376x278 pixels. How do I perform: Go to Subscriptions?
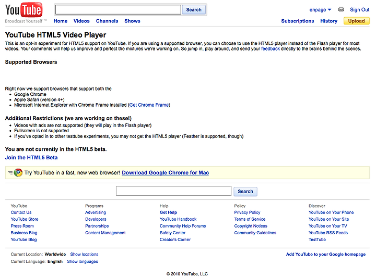point(297,21)
